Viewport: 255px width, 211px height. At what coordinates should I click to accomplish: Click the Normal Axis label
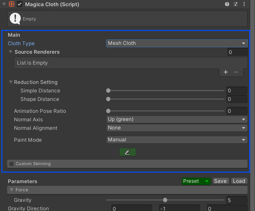coord(28,120)
